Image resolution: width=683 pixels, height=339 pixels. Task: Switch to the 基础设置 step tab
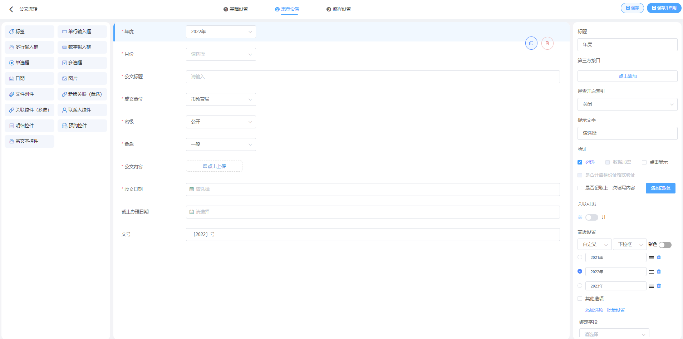pyautogui.click(x=236, y=9)
